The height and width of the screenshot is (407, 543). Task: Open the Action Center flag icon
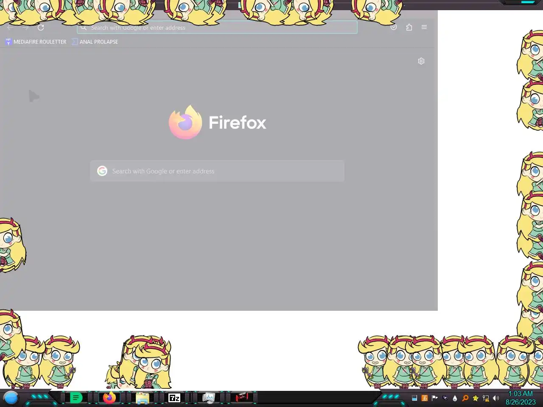click(435, 398)
